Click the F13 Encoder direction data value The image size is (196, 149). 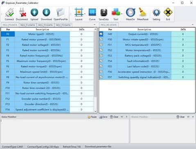click(x=81, y=104)
